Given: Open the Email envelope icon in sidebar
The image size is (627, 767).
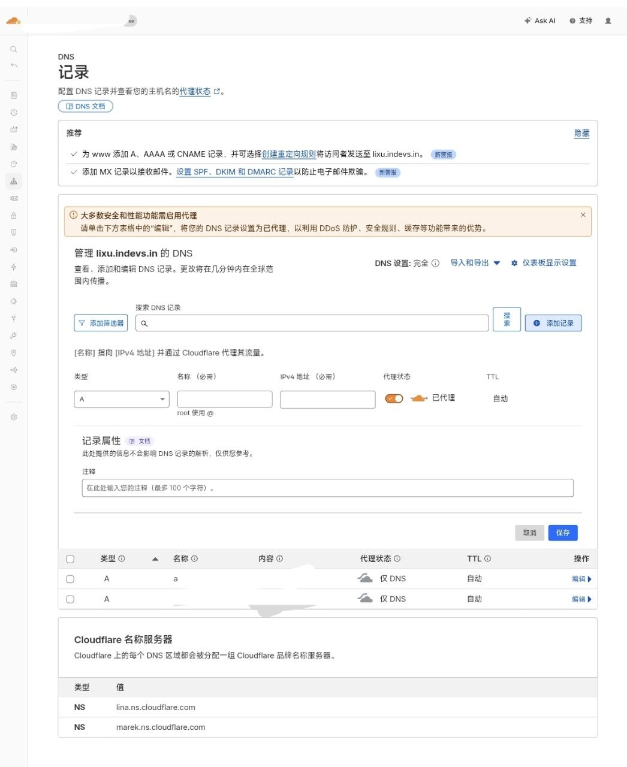Looking at the screenshot, I should 14,198.
